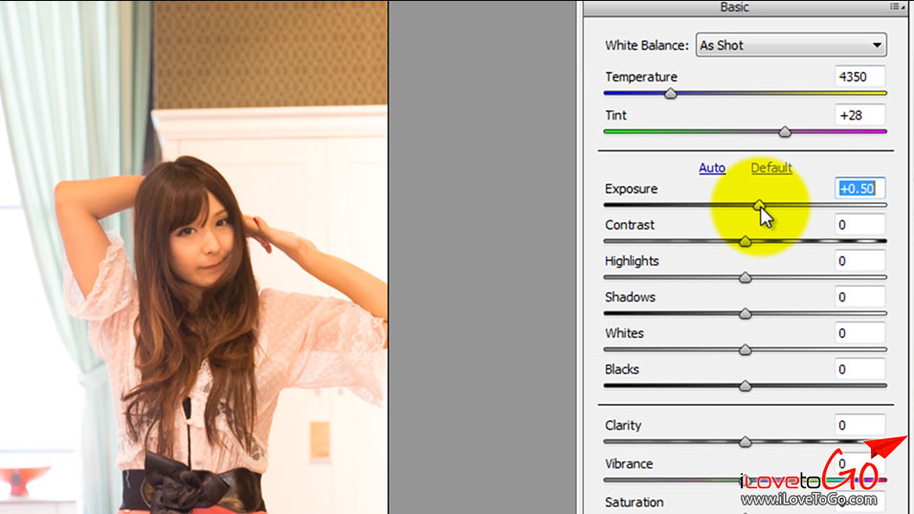
Task: Click the Tint value field
Action: 859,116
